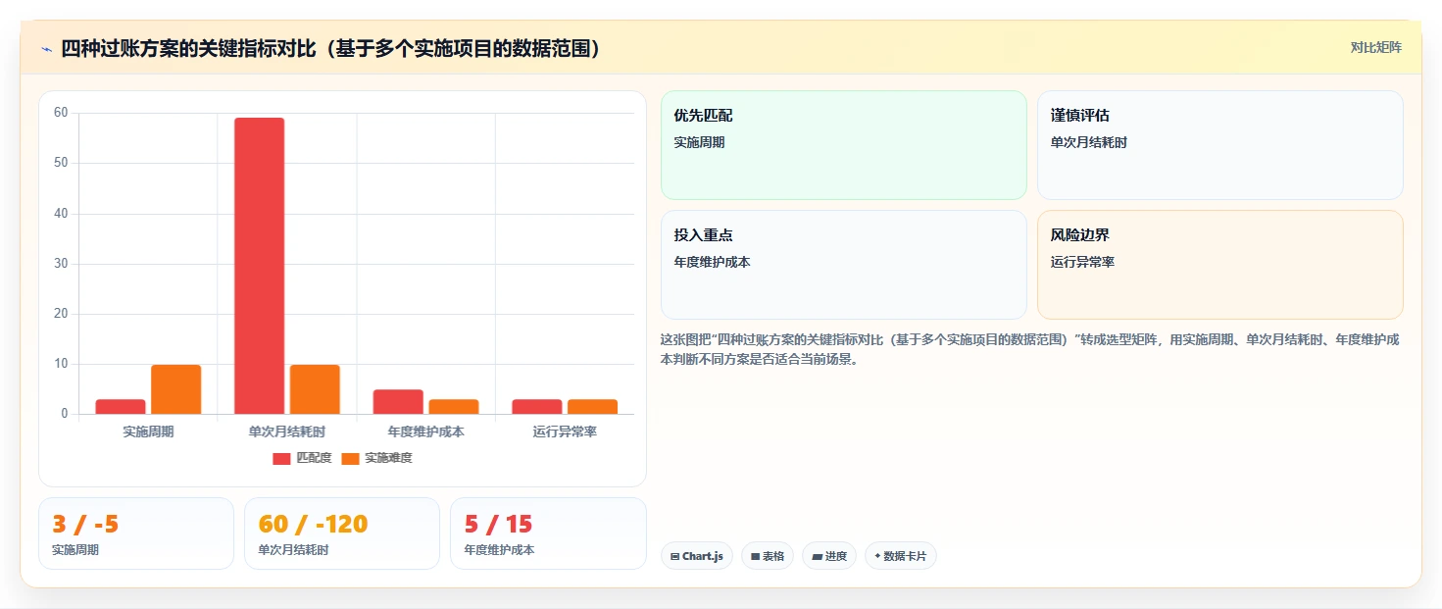Image resolution: width=1442 pixels, height=609 pixels.
Task: Click the y-axis value 30
Action: tap(61, 264)
